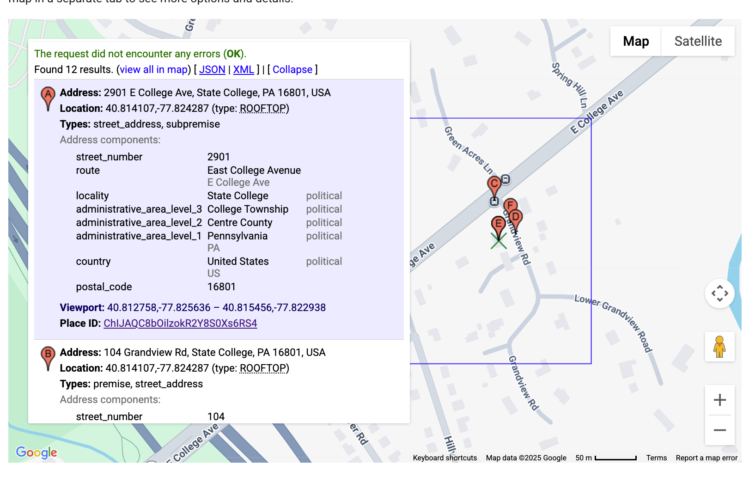Open the XML response link
The image size is (755, 477).
point(244,69)
